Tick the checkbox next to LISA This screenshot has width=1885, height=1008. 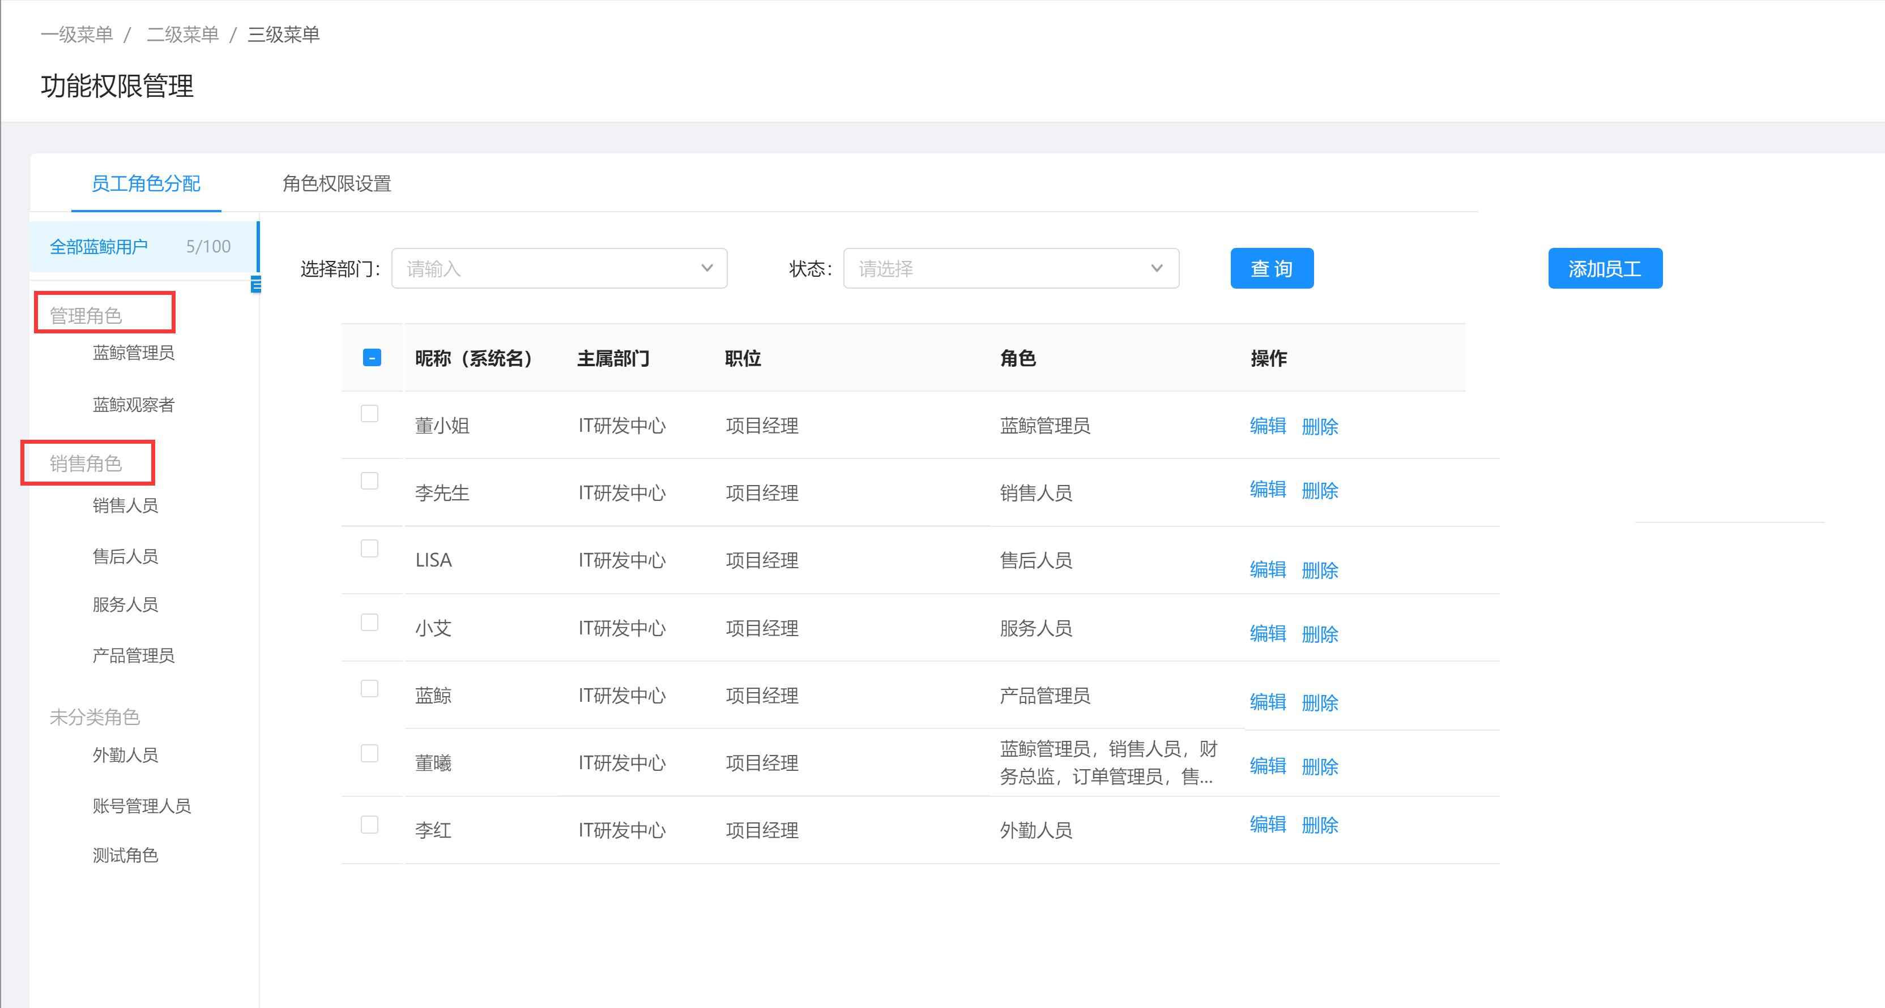pos(369,548)
